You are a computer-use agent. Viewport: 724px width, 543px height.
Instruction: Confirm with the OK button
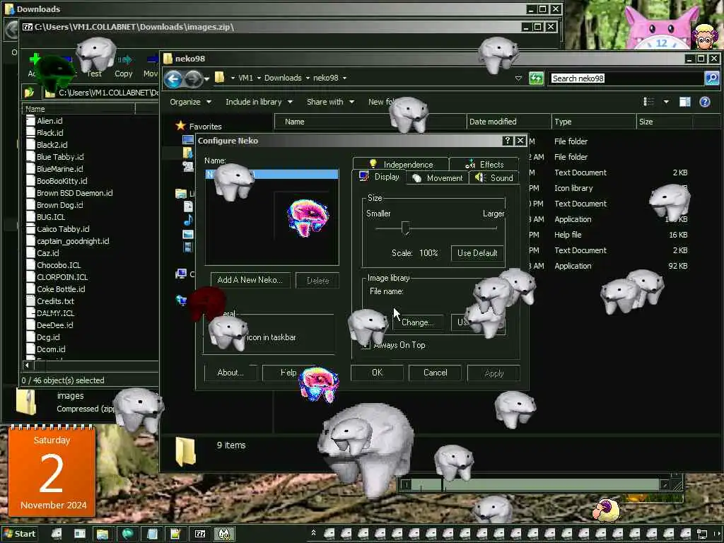click(x=377, y=373)
